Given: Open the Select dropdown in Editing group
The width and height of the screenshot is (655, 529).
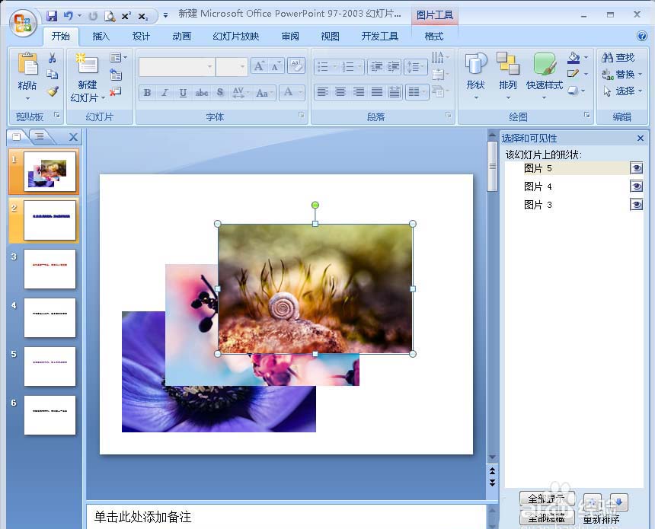Looking at the screenshot, I should [622, 91].
